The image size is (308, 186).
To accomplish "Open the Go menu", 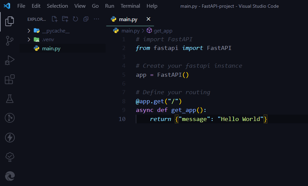I will pos(95,6).
